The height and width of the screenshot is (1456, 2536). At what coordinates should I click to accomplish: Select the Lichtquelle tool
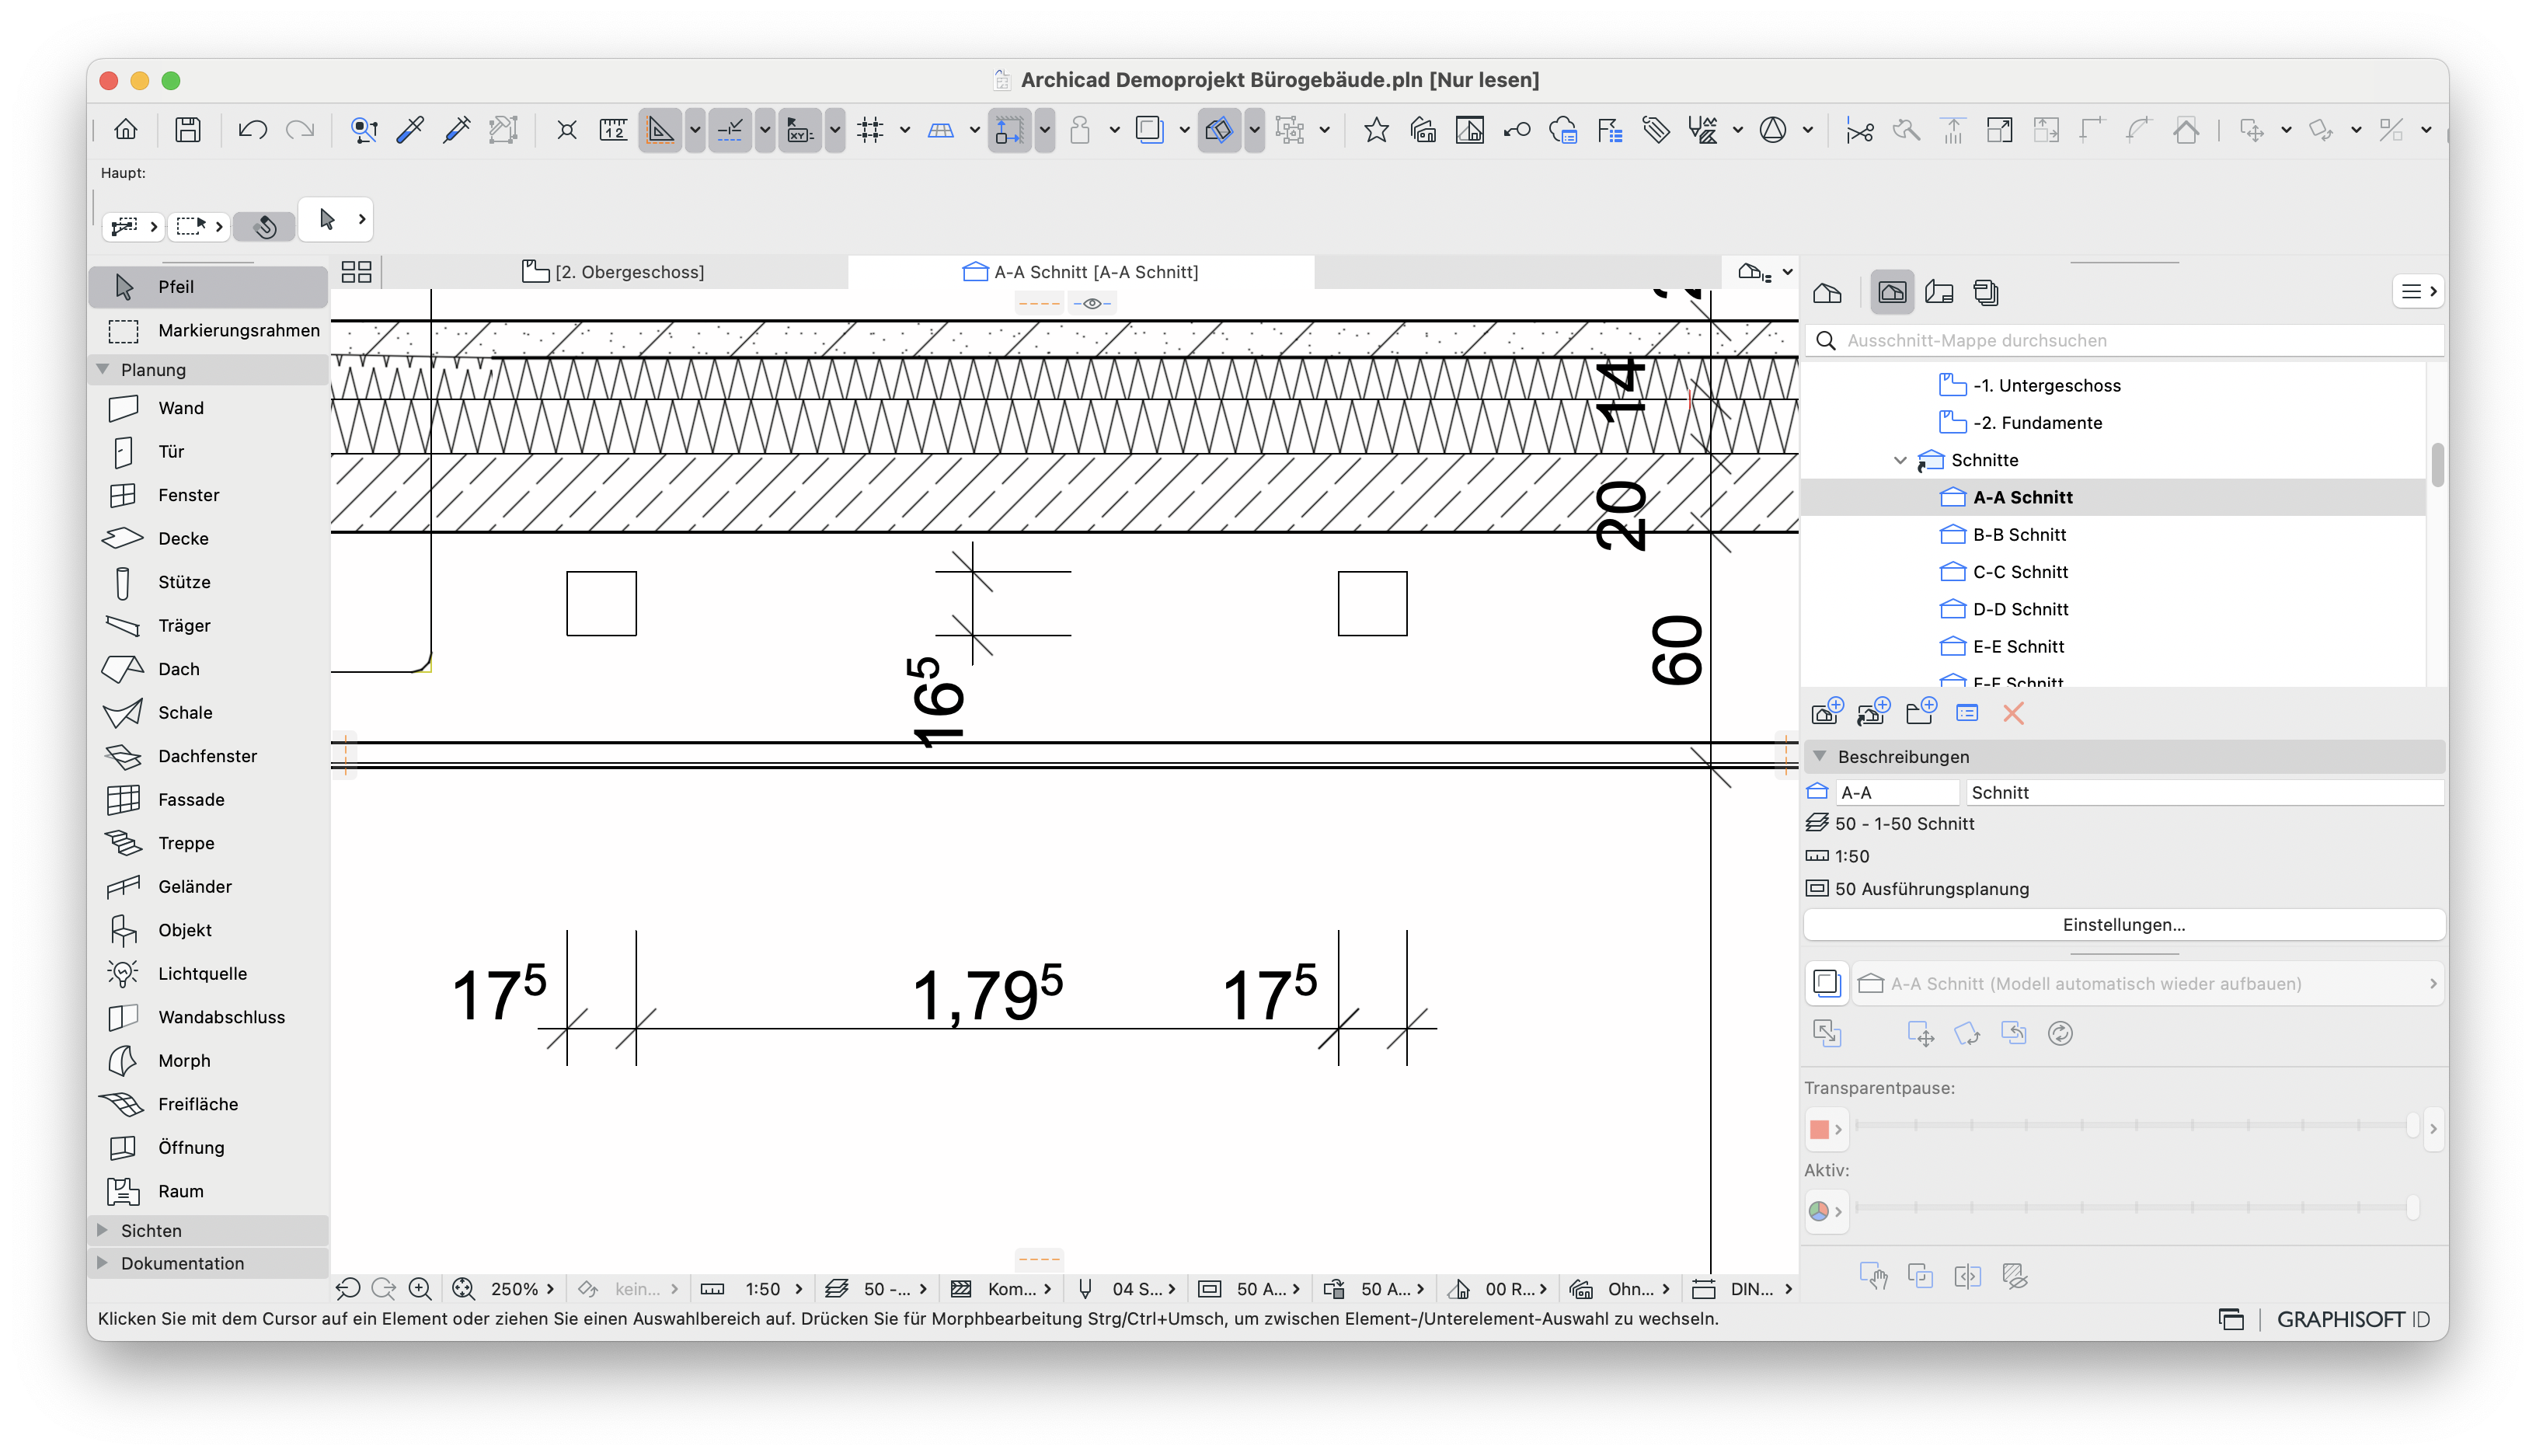click(x=208, y=974)
